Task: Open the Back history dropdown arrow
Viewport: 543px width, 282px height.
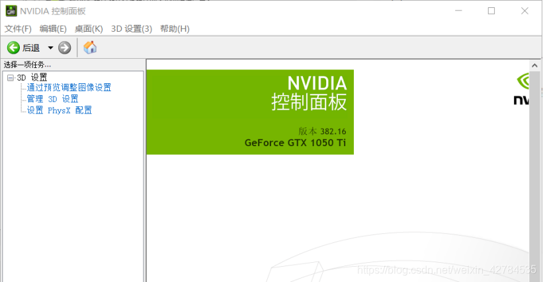Action: pyautogui.click(x=50, y=48)
